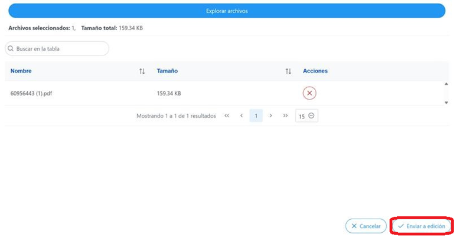466x244 pixels.
Task: Go to the previous results page
Action: (242, 116)
